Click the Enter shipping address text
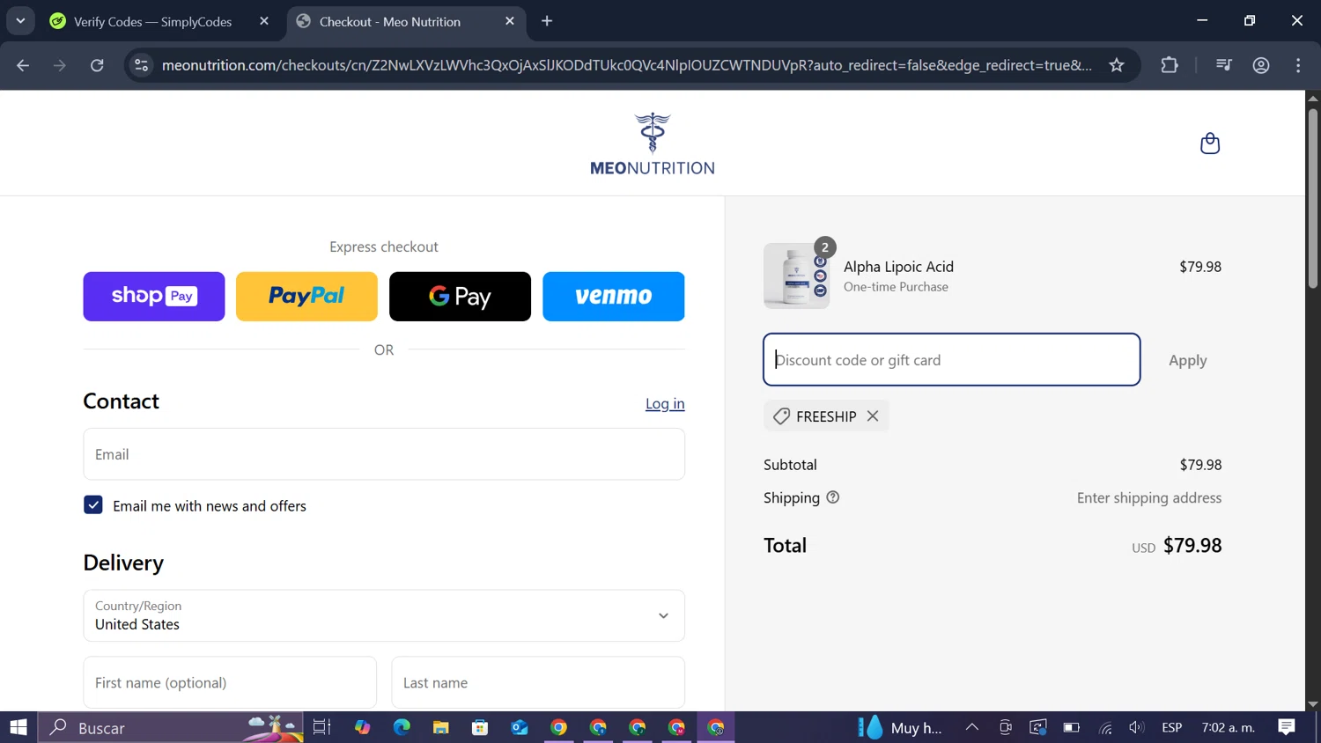The image size is (1321, 743). tap(1149, 497)
